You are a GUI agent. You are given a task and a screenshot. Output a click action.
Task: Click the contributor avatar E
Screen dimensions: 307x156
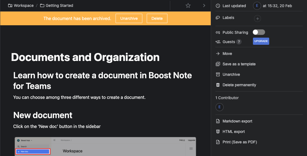220,107
